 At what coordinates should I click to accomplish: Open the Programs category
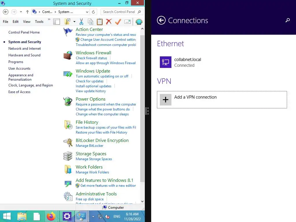coord(16,62)
